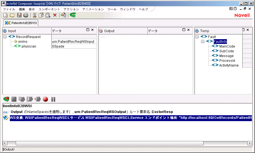Click the red minus icon beside Output

[101, 31]
